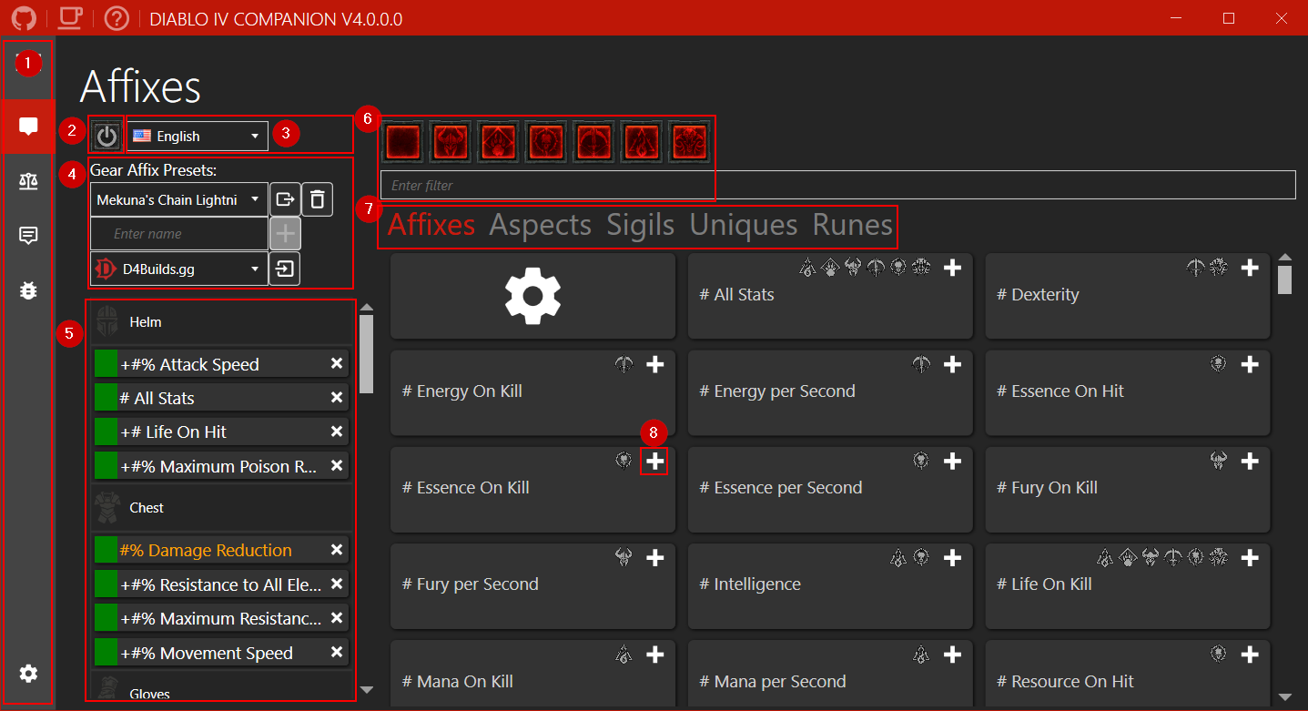Viewport: 1308px width, 711px height.
Task: Add the # Resource On Hit affix
Action: pos(1250,655)
